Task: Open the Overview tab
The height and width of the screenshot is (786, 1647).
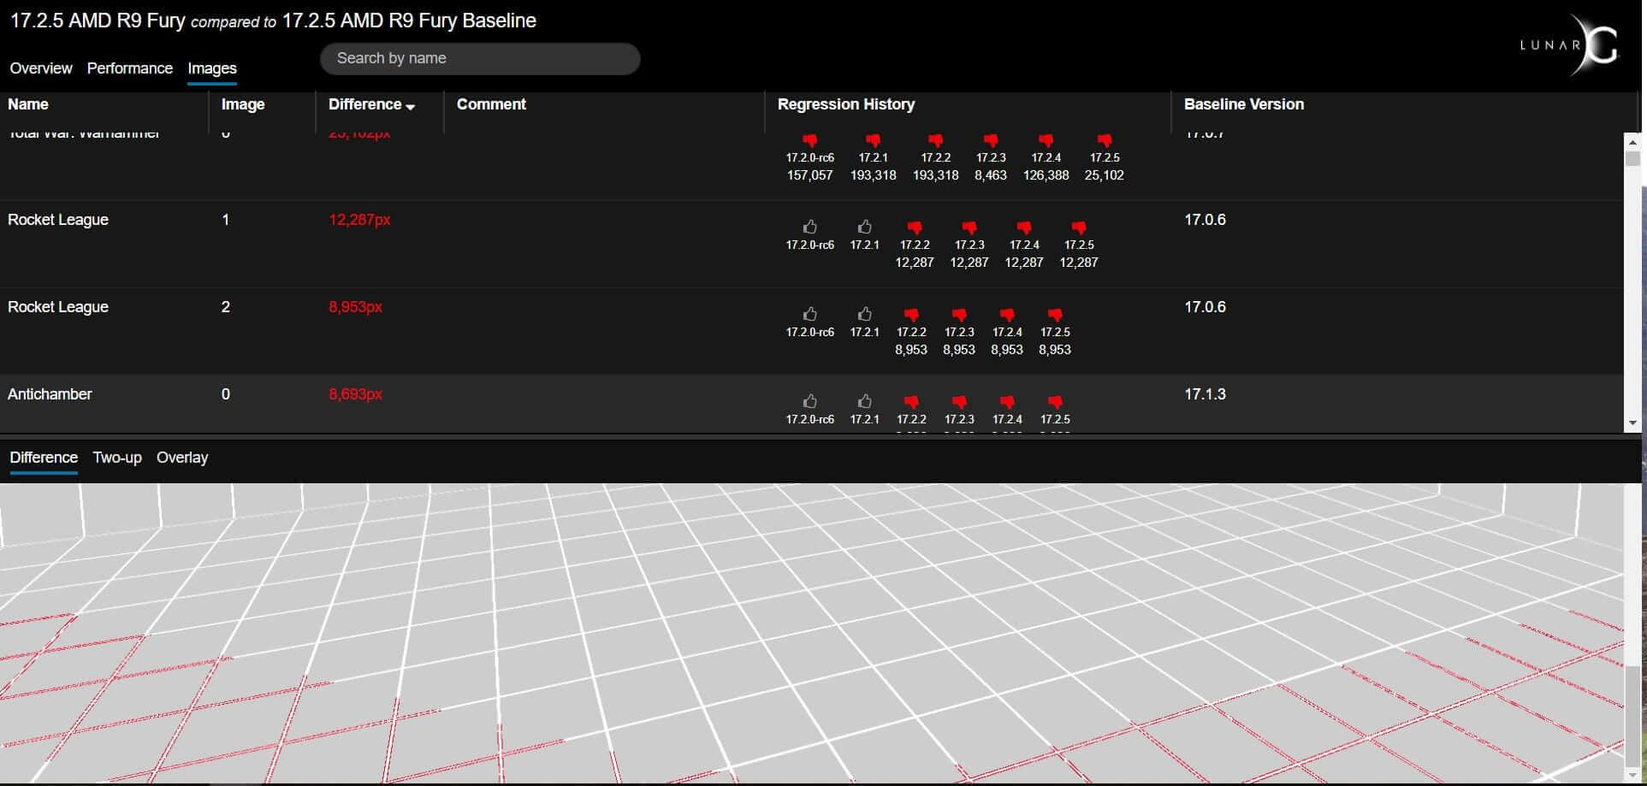Action: coord(41,68)
